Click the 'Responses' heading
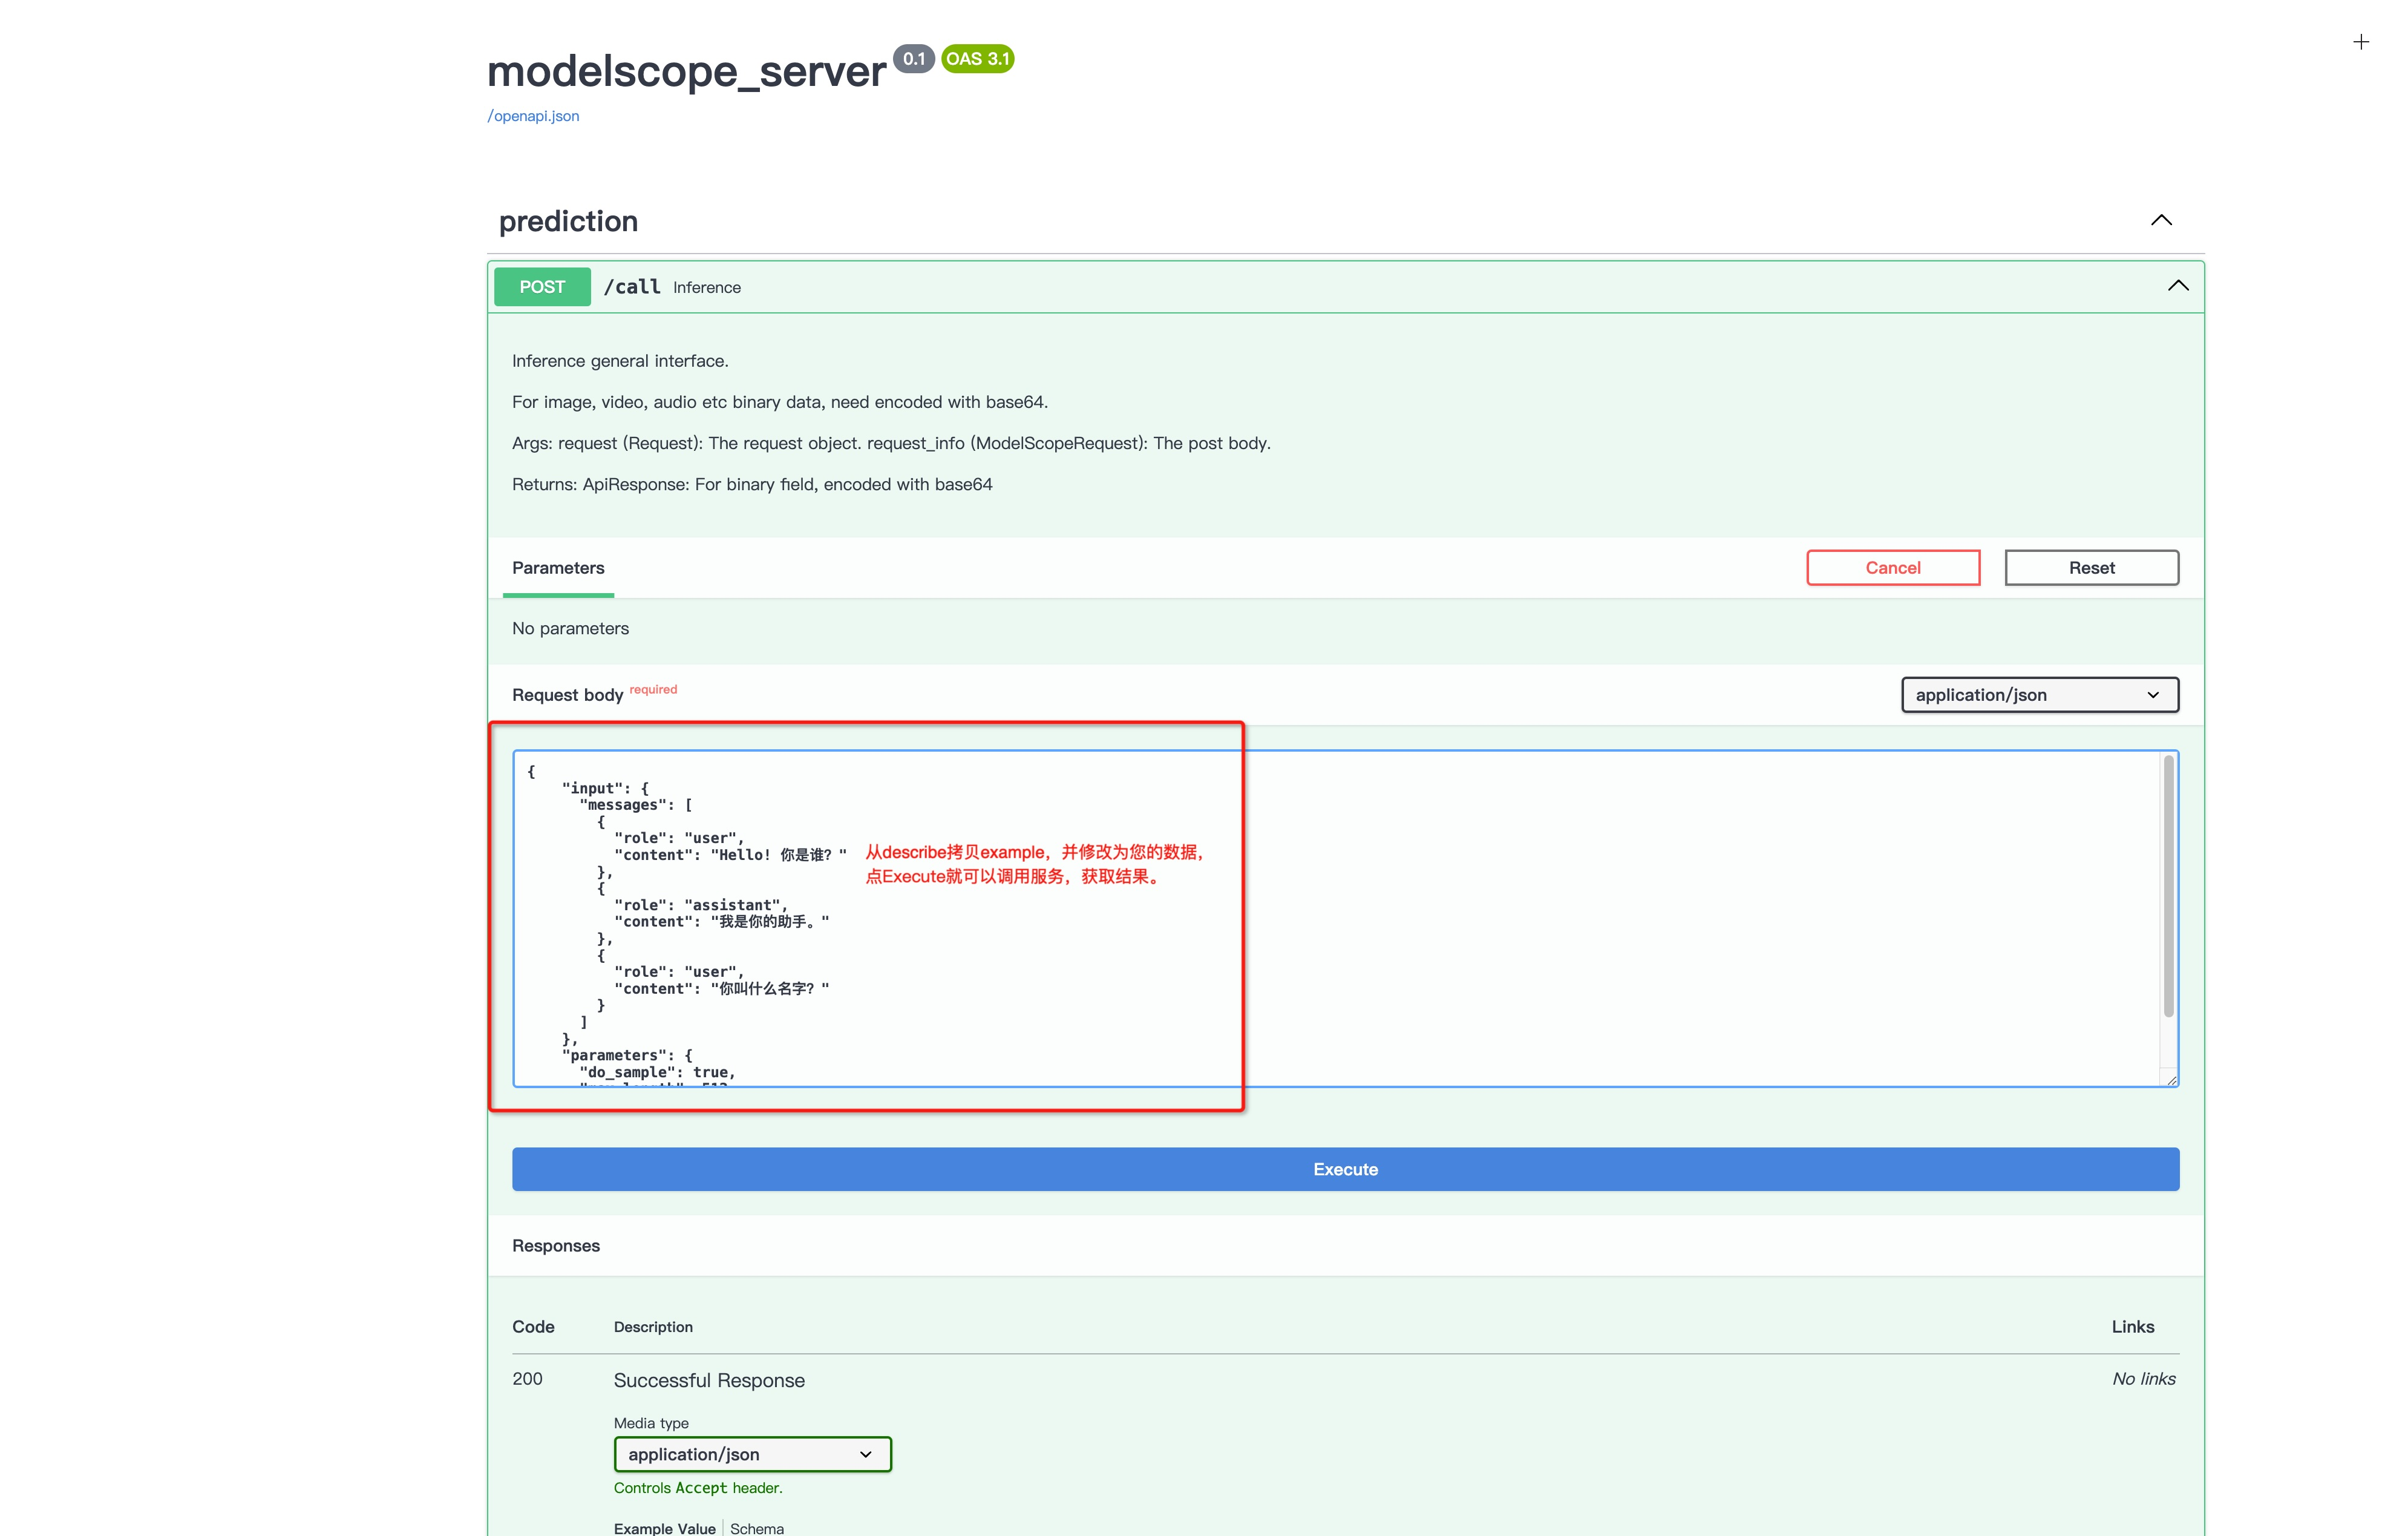This screenshot has width=2408, height=1536. pyautogui.click(x=556, y=1246)
